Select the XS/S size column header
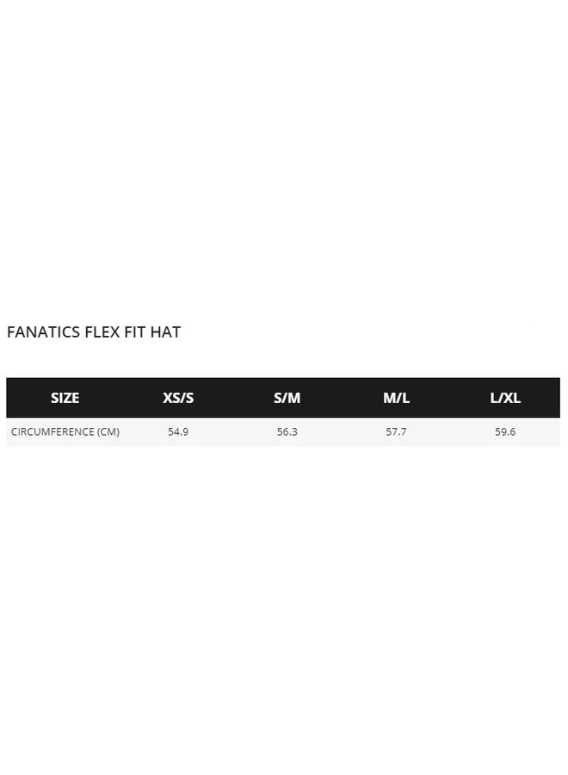Screen dimensions: 568x775 coord(178,398)
